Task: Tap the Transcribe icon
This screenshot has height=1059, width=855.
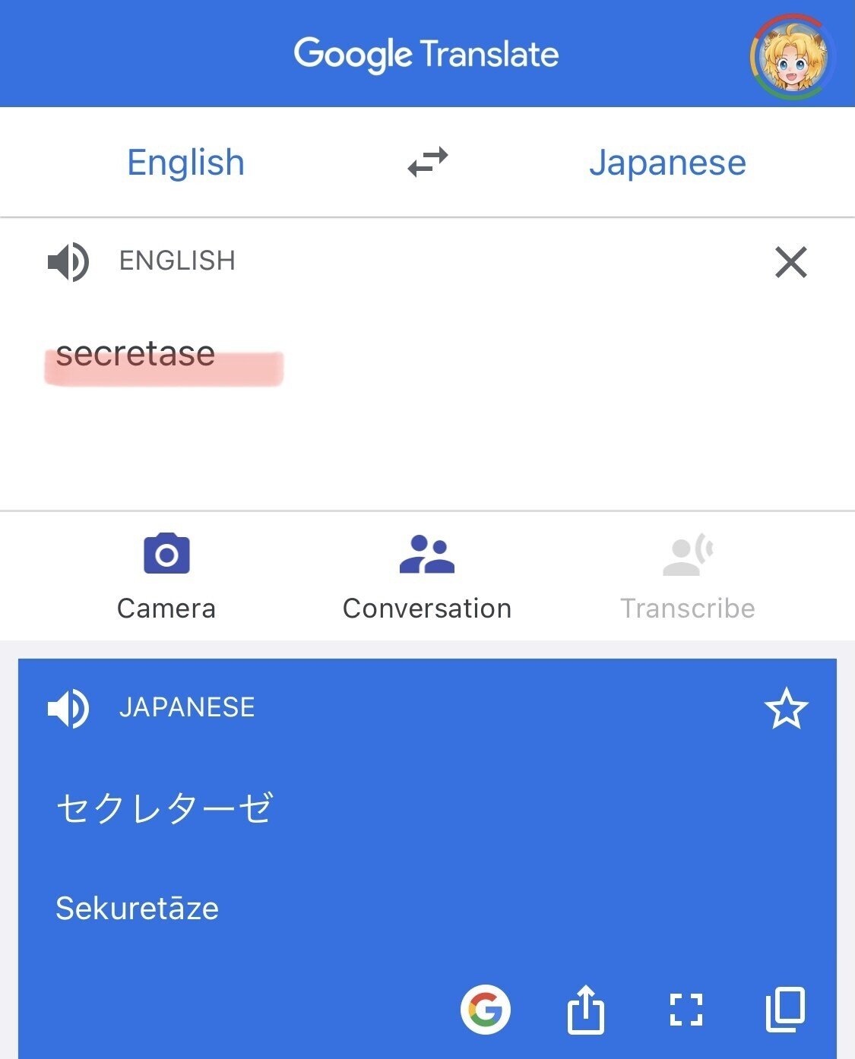Action: coord(686,555)
